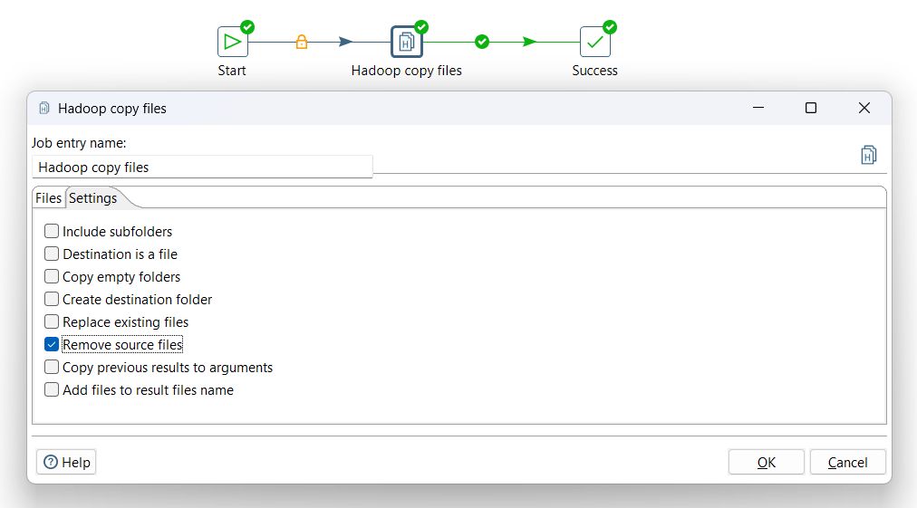The height and width of the screenshot is (508, 917).
Task: Click the Job entry name field
Action: click(x=202, y=168)
